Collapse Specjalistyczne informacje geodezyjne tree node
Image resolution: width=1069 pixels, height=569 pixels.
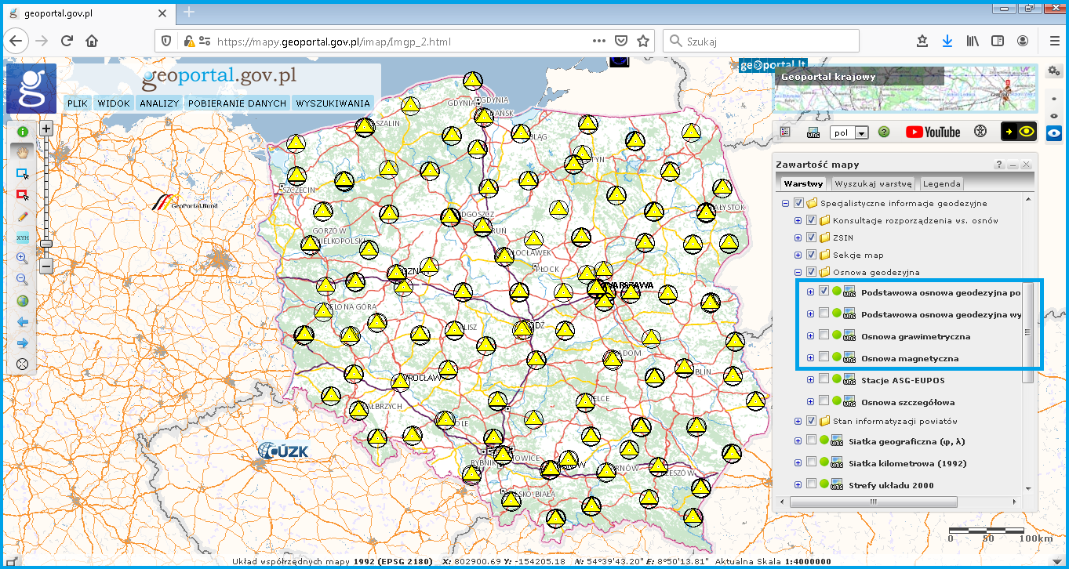pyautogui.click(x=785, y=204)
